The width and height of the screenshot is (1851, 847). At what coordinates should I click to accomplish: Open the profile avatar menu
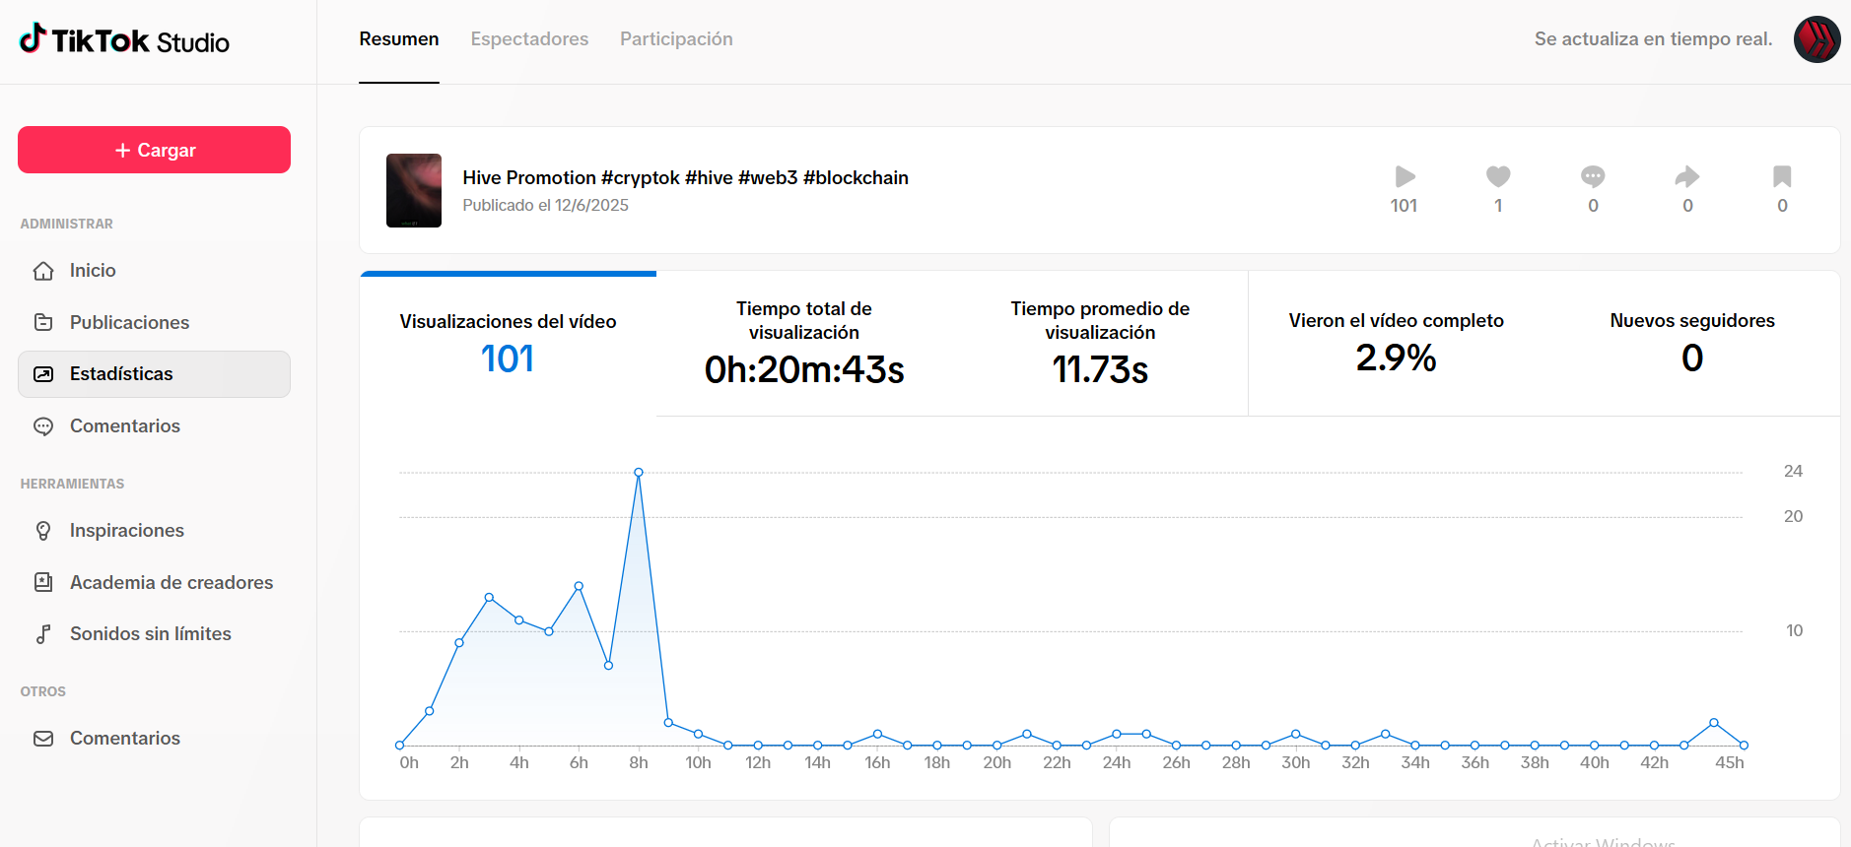click(x=1817, y=39)
